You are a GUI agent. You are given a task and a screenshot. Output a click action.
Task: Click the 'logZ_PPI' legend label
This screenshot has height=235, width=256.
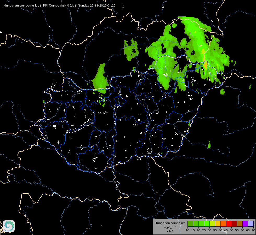[x=170, y=227]
